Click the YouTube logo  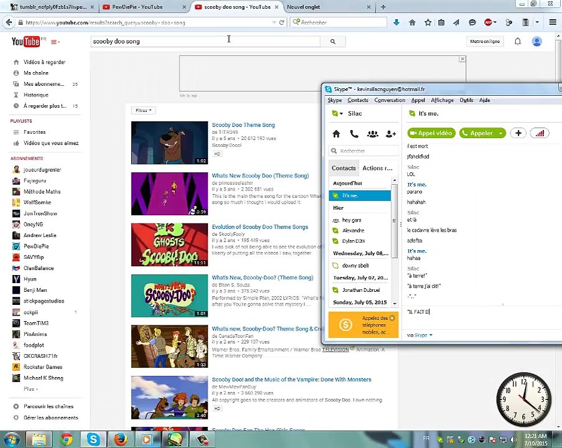point(26,42)
